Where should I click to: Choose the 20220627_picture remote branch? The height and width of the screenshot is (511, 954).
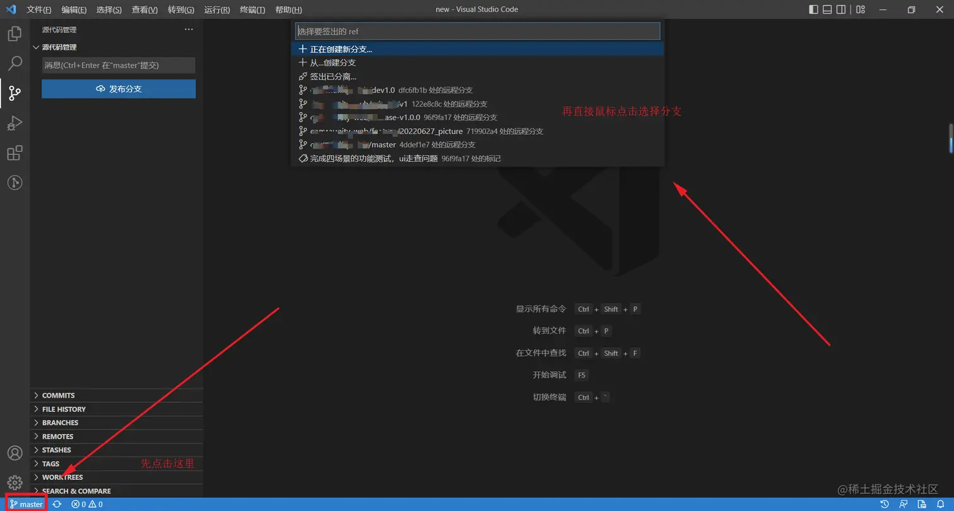tap(478, 131)
